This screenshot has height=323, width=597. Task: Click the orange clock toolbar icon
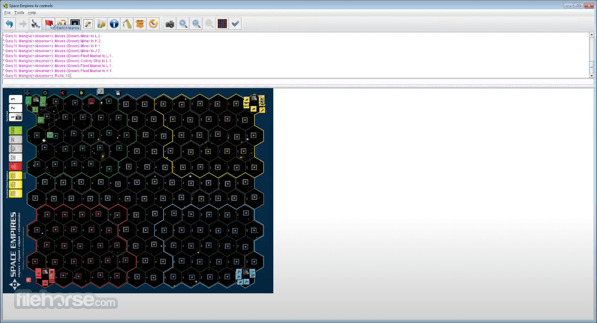coord(153,24)
